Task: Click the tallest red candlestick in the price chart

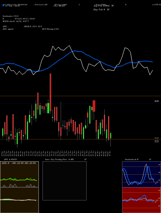Action: (51, 92)
